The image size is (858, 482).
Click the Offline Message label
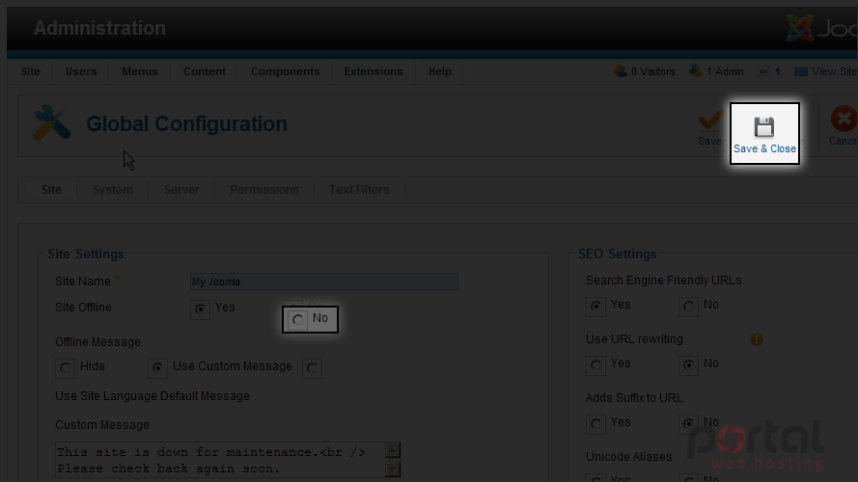point(97,342)
